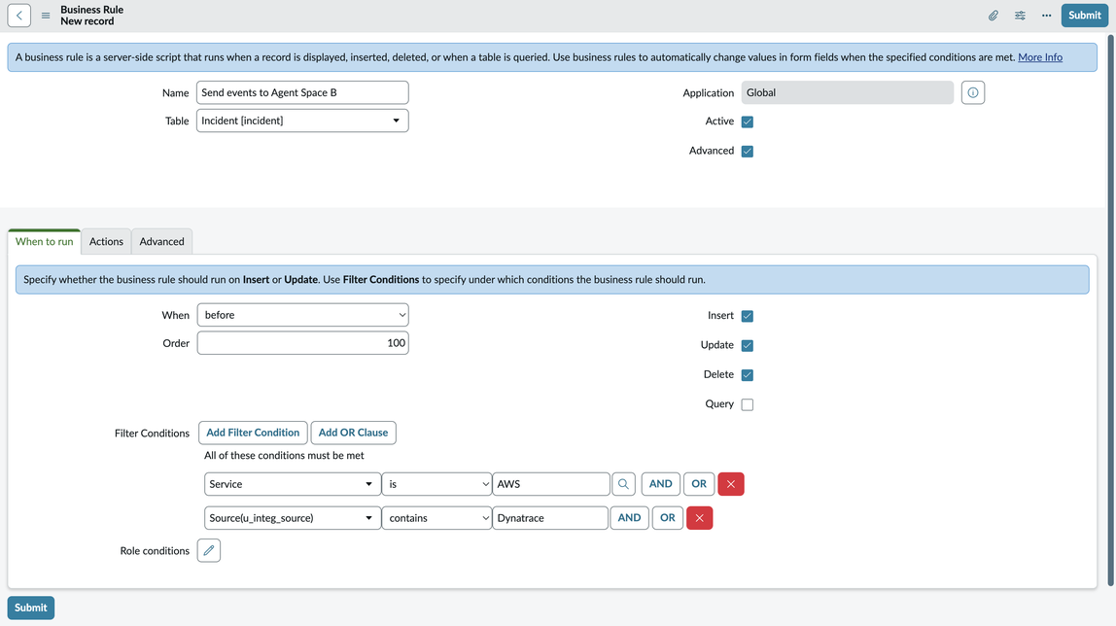Image resolution: width=1116 pixels, height=626 pixels.
Task: Edit role conditions with pencil icon
Action: point(209,551)
